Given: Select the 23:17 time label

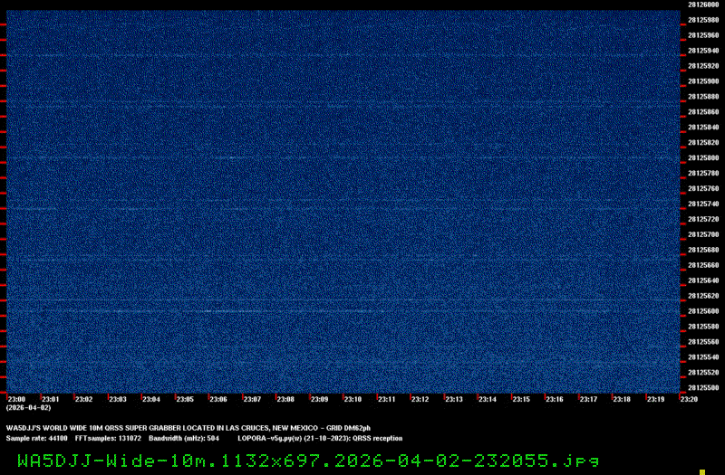Looking at the screenshot, I should pos(588,399).
